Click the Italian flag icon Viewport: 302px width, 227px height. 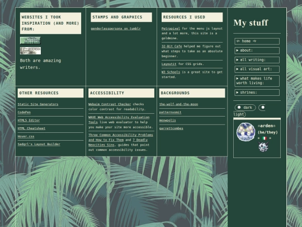point(264,138)
